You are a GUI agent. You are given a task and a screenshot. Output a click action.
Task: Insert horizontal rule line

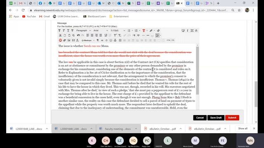point(144,35)
